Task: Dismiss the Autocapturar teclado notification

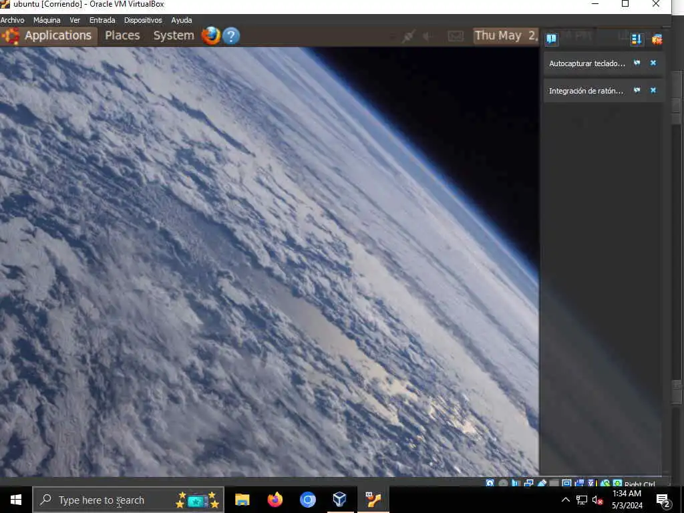Action: pyautogui.click(x=653, y=63)
